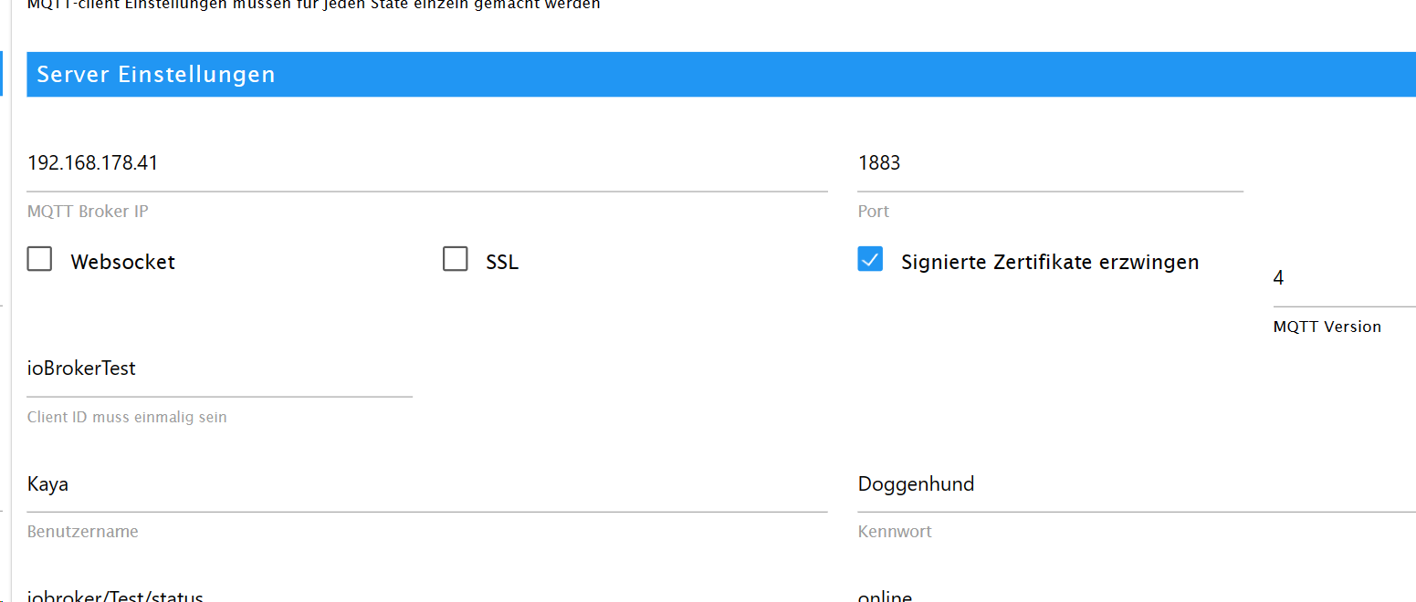The image size is (1416, 602).
Task: Click the Port caption below 1883
Action: point(874,212)
